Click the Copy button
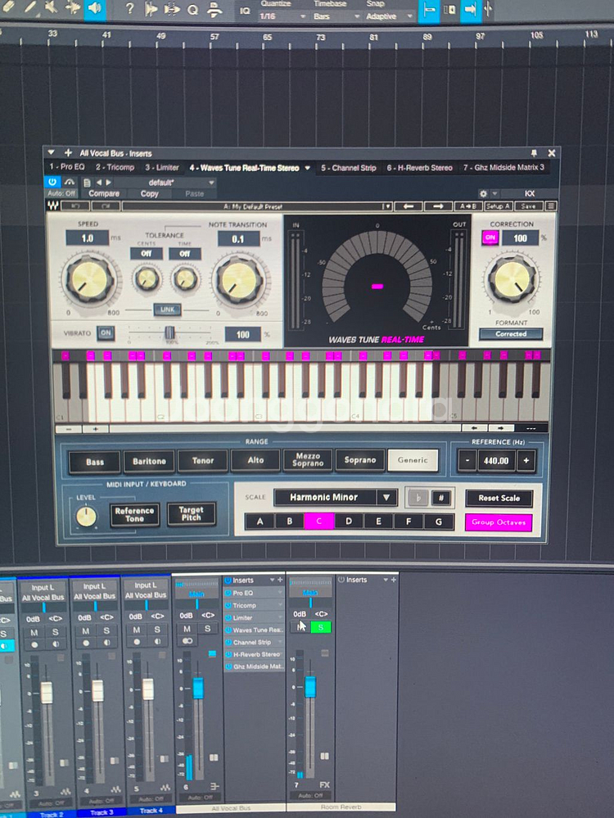The width and height of the screenshot is (614, 818). click(x=149, y=193)
